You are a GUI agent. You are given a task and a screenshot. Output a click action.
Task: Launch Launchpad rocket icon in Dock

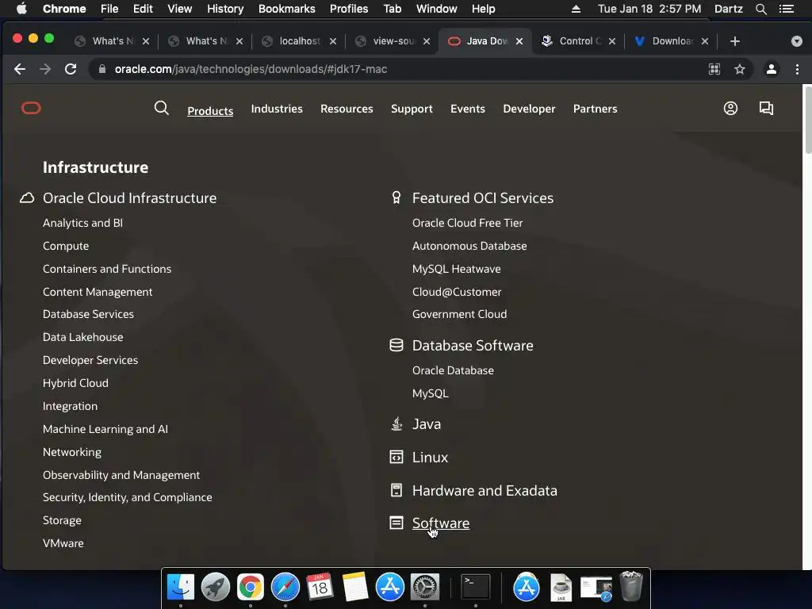(x=216, y=588)
